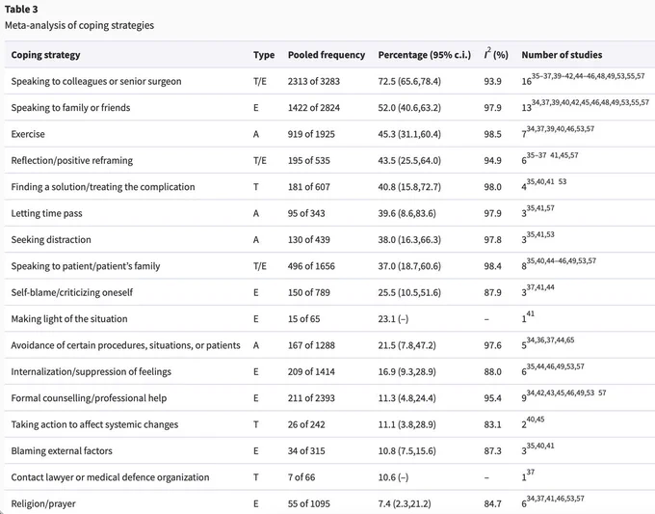Click pooled frequency '150 of 789'
The image size is (655, 514).
pos(308,292)
